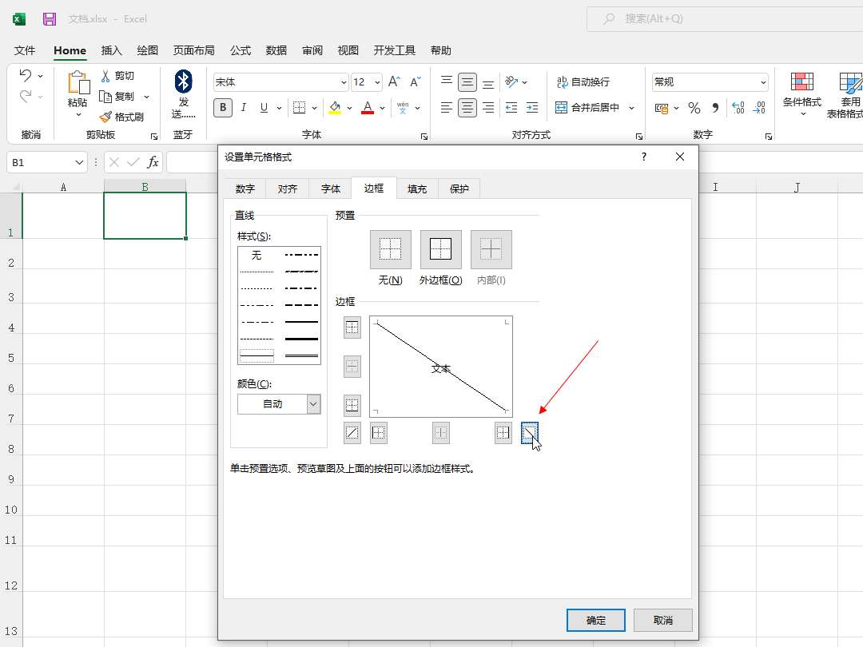Align text left in ribbon
This screenshot has height=647, width=863.
click(x=447, y=107)
